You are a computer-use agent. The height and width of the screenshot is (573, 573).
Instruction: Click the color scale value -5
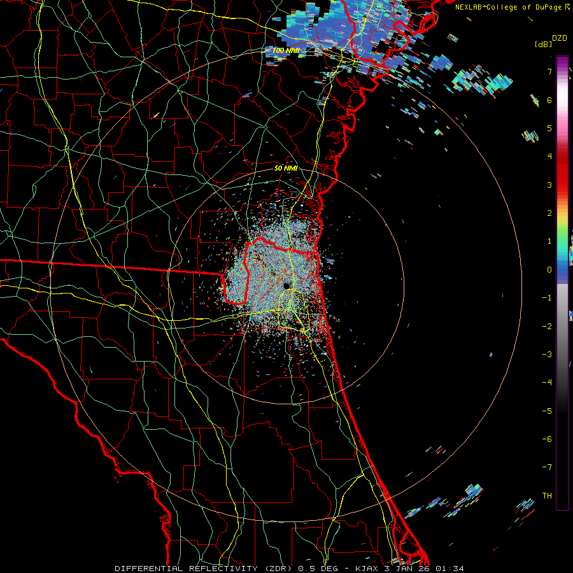(547, 411)
